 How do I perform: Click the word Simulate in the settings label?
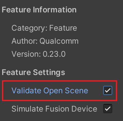tap(27, 109)
